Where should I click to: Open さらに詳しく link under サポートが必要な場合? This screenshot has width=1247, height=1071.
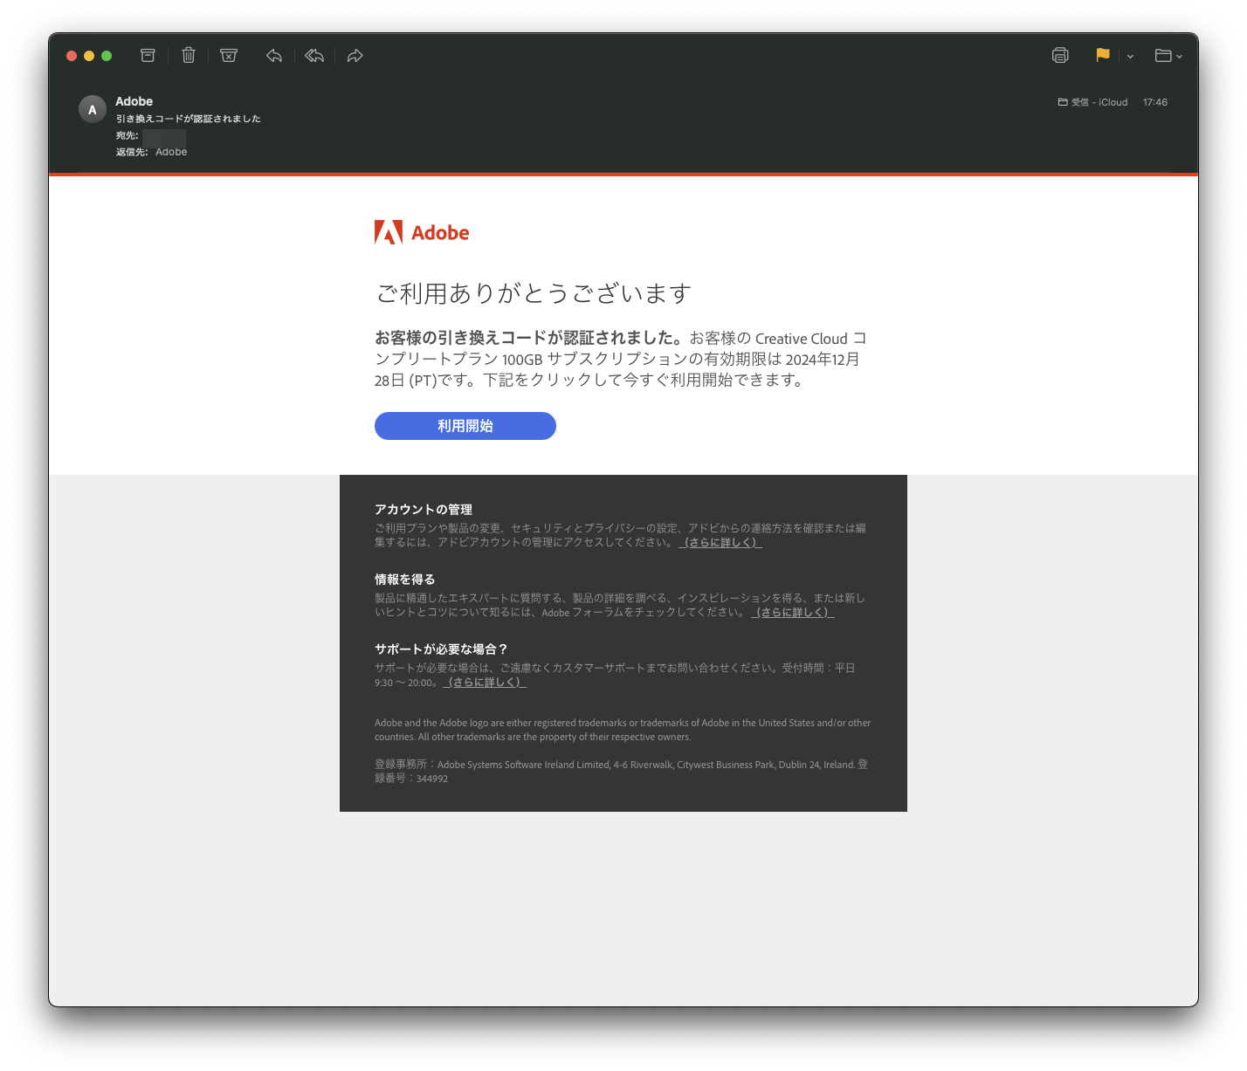pyautogui.click(x=485, y=682)
